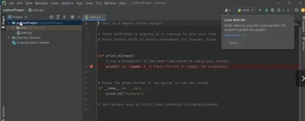Expand the External Libraries node
Viewport: 305px width, 121px height.
pyautogui.click(x=8, y=37)
